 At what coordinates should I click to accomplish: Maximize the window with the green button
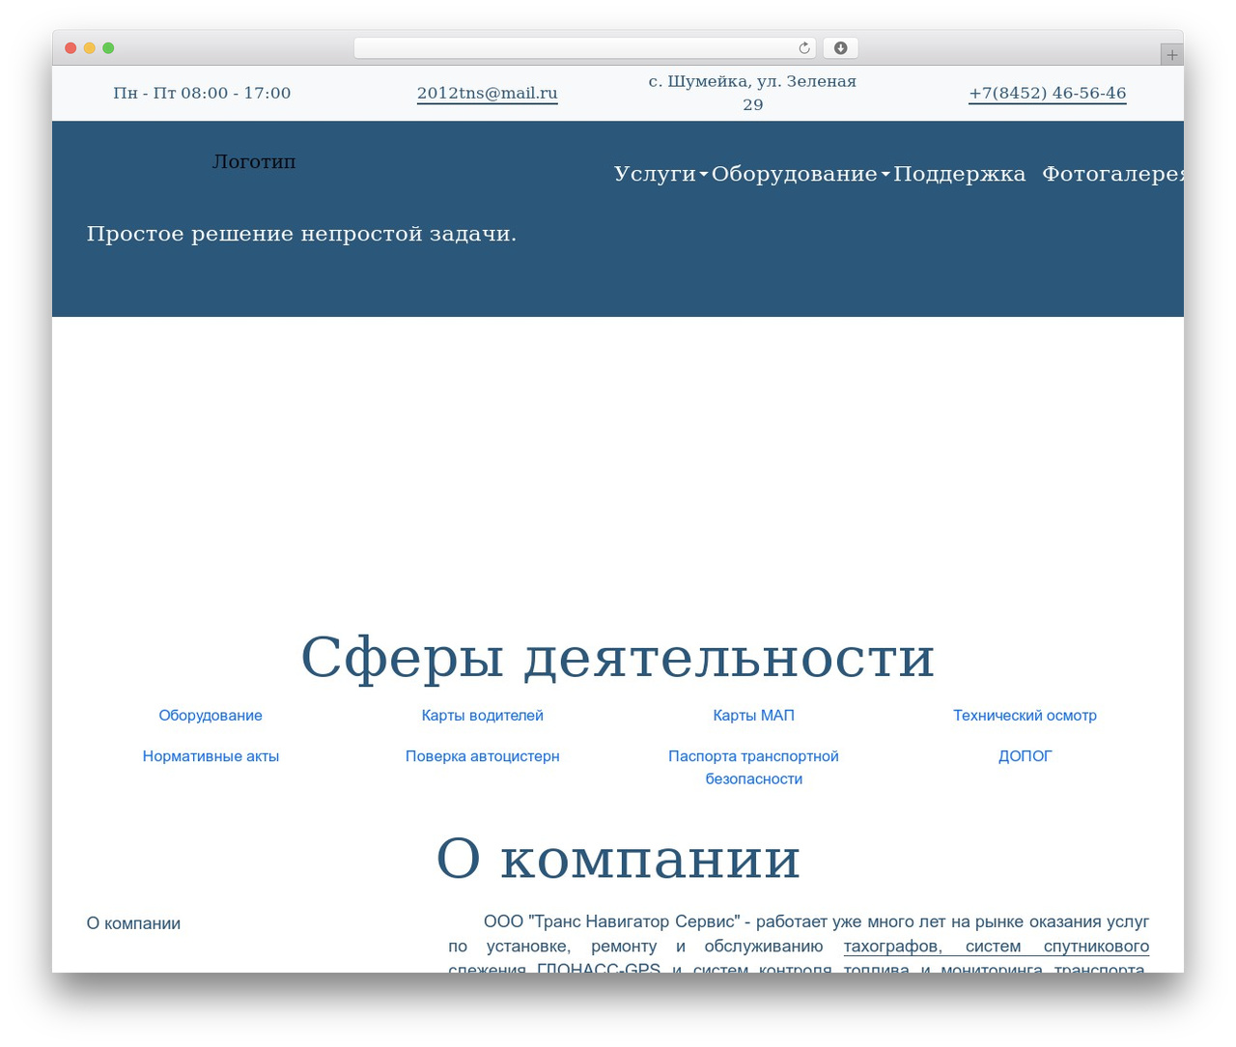point(108,48)
